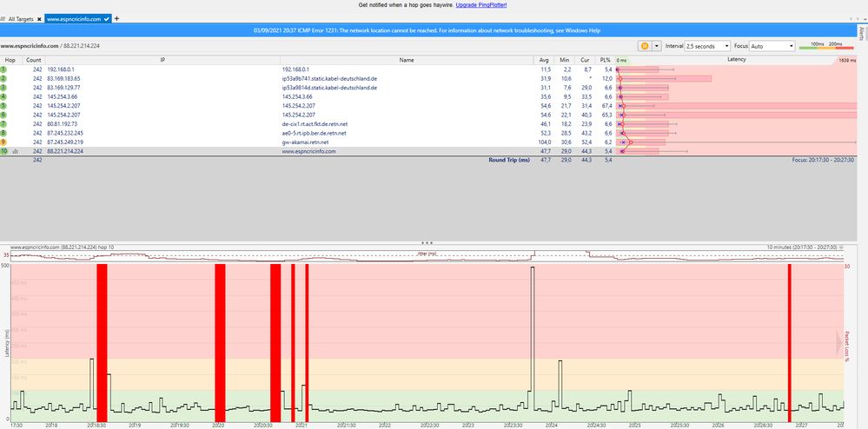This screenshot has width=868, height=429.
Task: Switch to the All Targets tab
Action: point(19,18)
